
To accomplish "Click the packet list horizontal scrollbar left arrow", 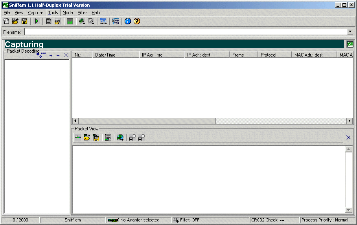I will click(75, 121).
